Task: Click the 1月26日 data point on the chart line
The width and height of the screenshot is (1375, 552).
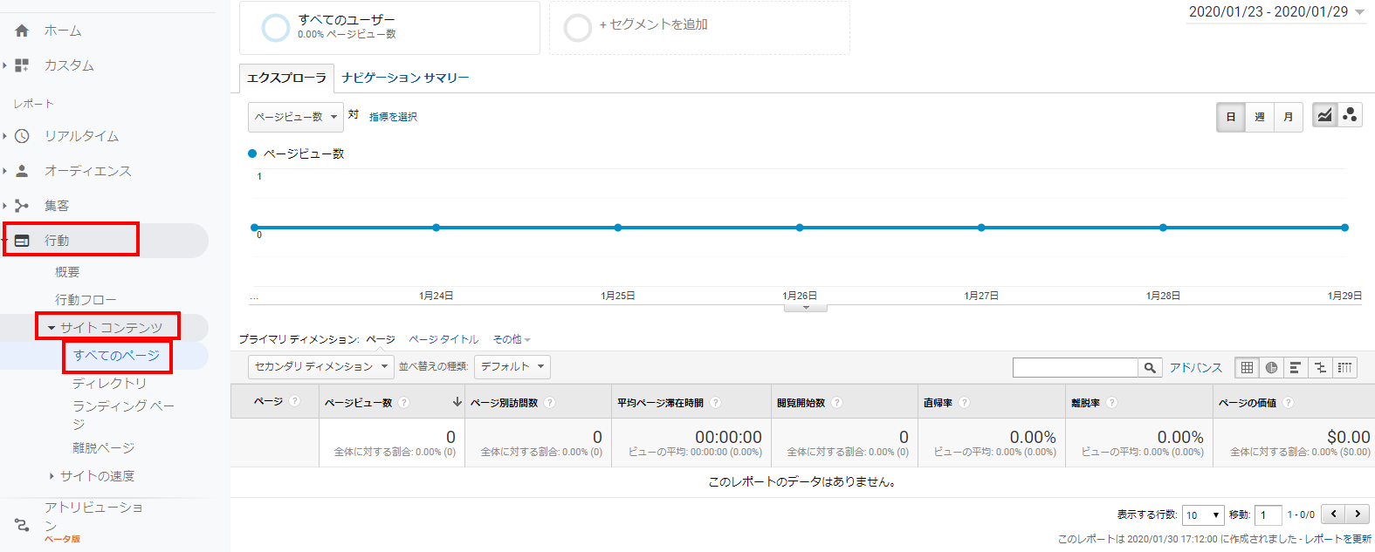Action: [800, 228]
